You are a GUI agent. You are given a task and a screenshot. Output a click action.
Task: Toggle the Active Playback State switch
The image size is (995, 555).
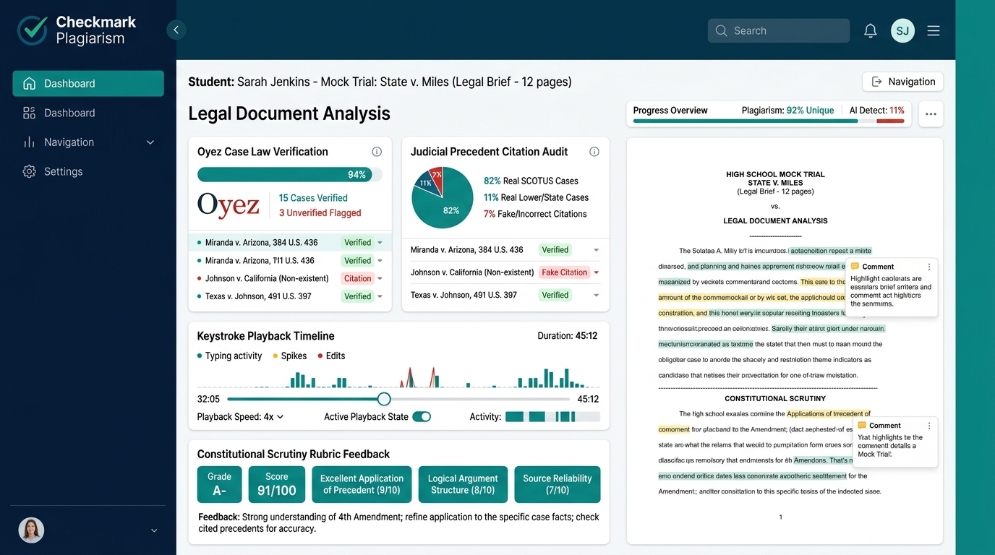422,417
